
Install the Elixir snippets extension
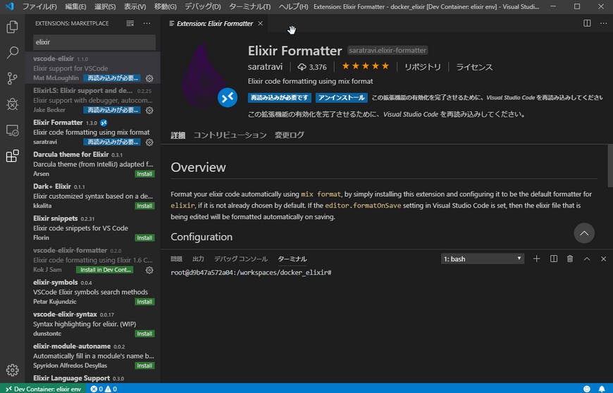click(144, 238)
